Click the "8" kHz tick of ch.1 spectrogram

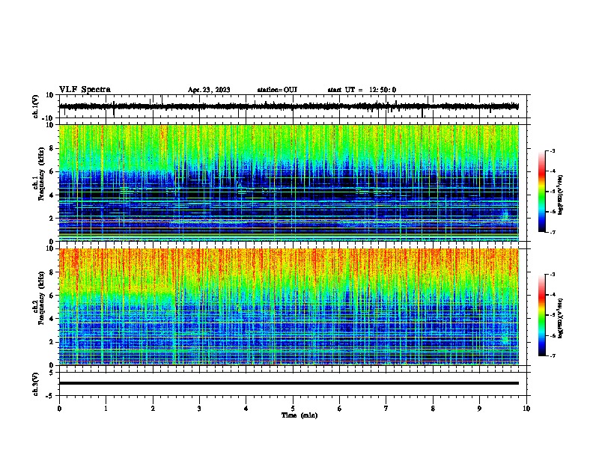(52, 148)
